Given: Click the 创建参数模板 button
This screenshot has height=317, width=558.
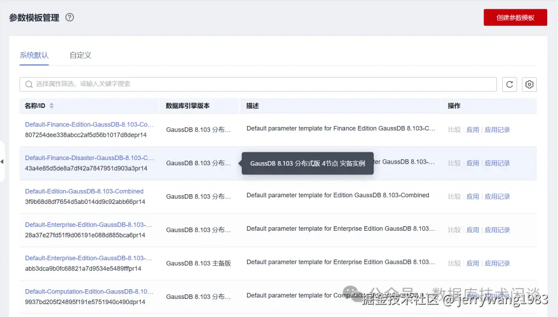Looking at the screenshot, I should pos(515,17).
